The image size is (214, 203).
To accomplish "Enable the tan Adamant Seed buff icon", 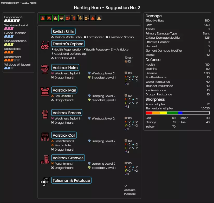I will [87, 18].
